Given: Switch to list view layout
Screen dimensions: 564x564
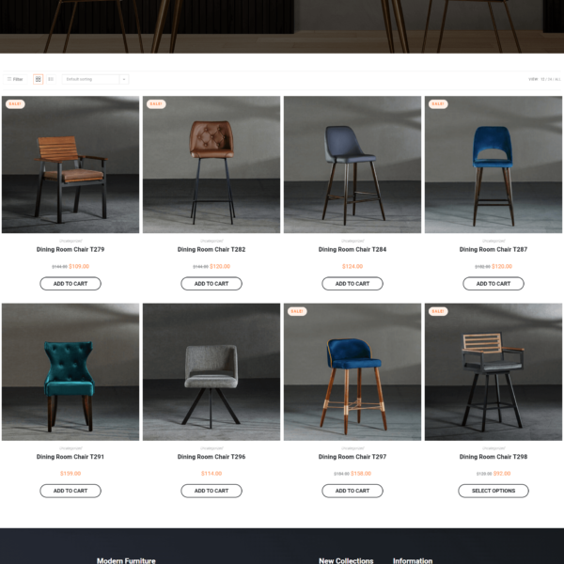Looking at the screenshot, I should click(x=51, y=79).
